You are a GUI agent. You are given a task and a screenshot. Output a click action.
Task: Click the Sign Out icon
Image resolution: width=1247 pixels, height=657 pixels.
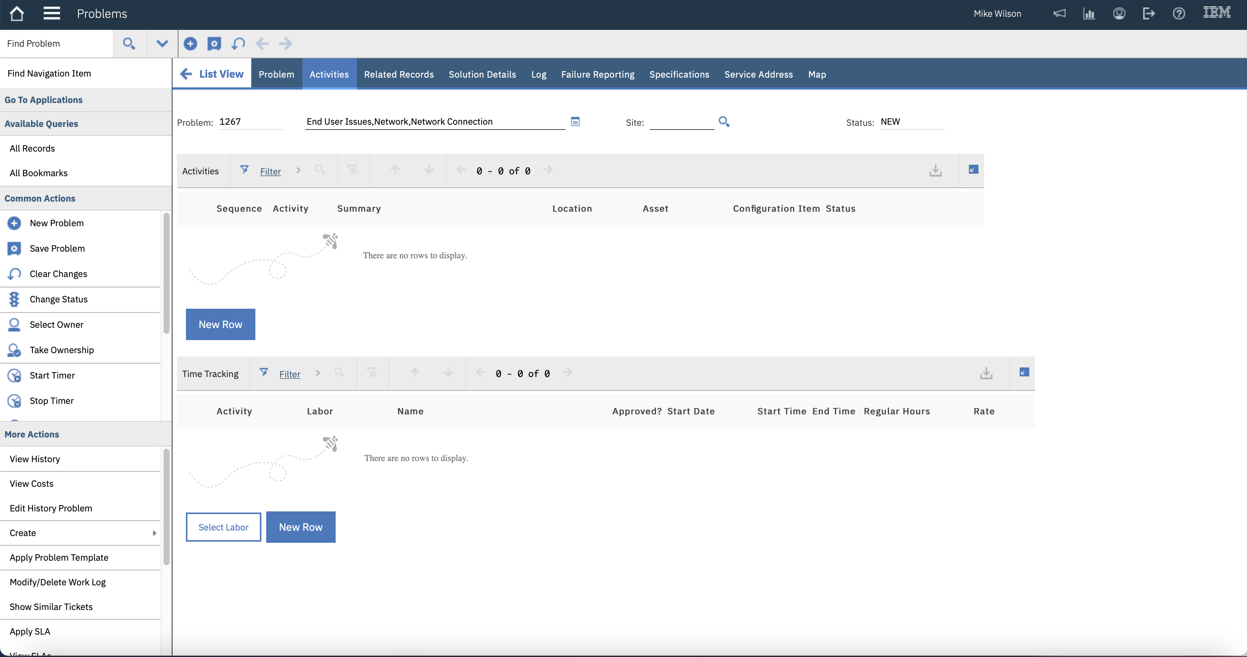click(1149, 13)
